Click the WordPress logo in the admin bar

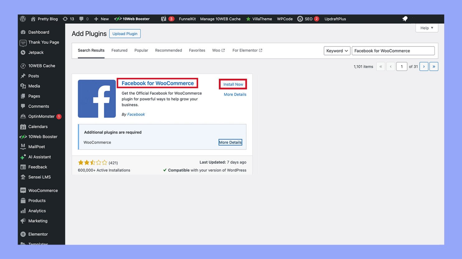tap(22, 19)
